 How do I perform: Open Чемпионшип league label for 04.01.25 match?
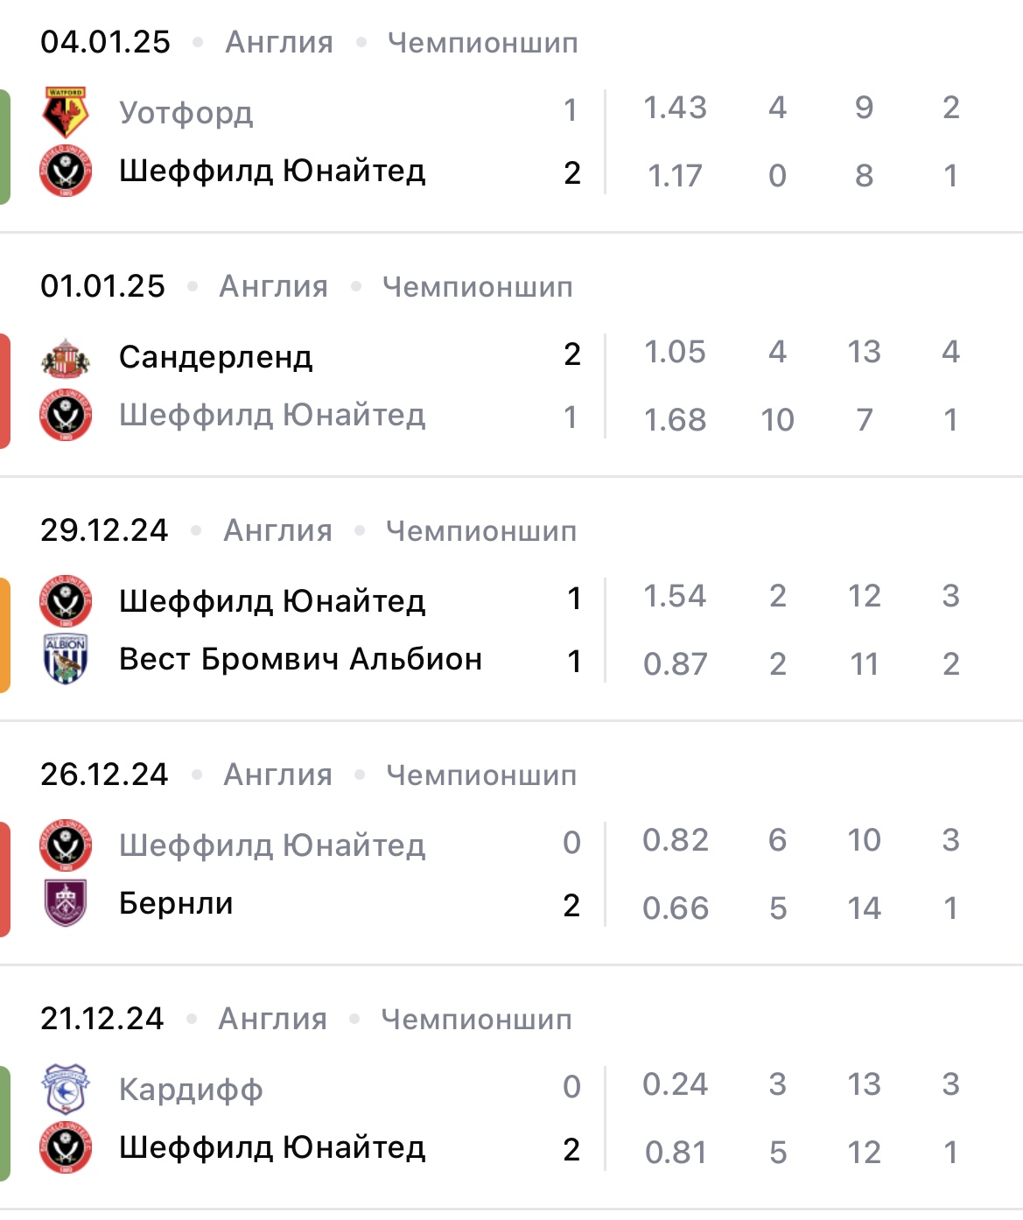tap(482, 43)
